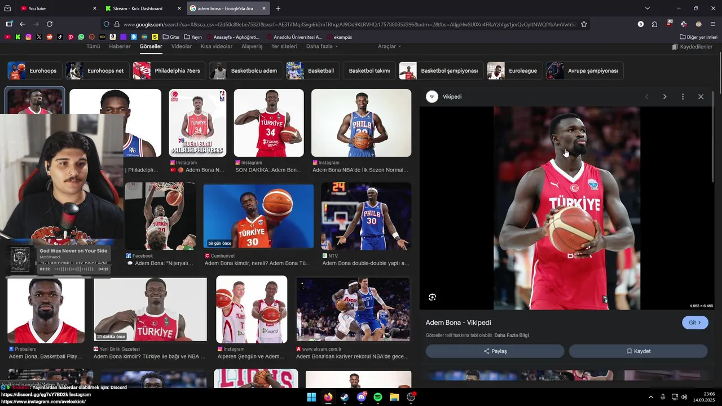
Task: Click the Google address bar URL
Action: point(350,24)
